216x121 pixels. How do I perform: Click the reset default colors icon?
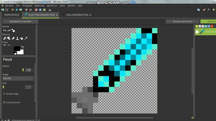(15, 53)
